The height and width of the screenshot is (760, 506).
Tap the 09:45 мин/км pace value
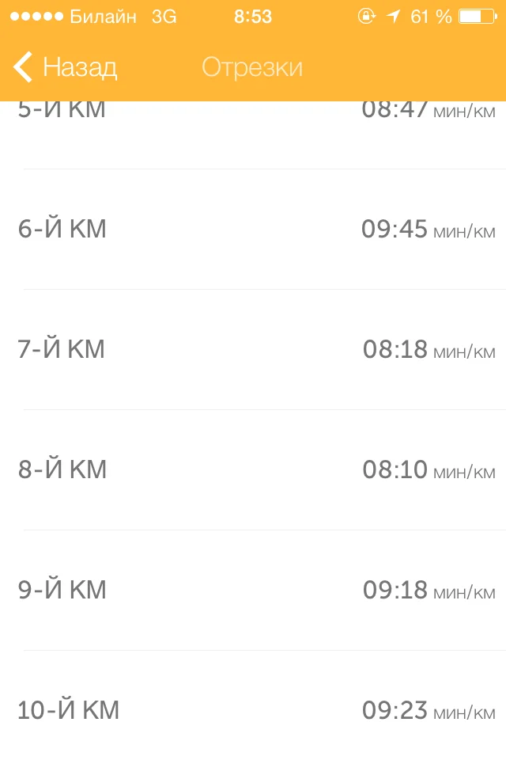click(x=428, y=230)
